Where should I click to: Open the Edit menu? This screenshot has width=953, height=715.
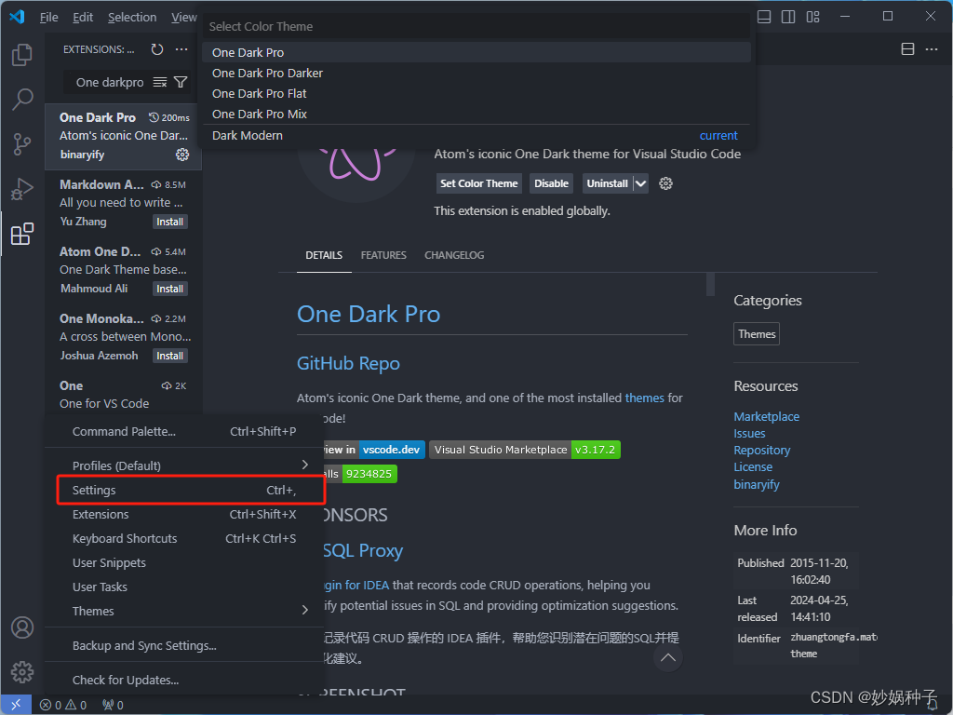click(83, 17)
